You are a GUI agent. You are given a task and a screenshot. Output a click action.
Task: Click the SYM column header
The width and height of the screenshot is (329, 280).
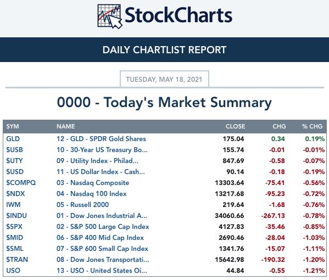pos(13,126)
